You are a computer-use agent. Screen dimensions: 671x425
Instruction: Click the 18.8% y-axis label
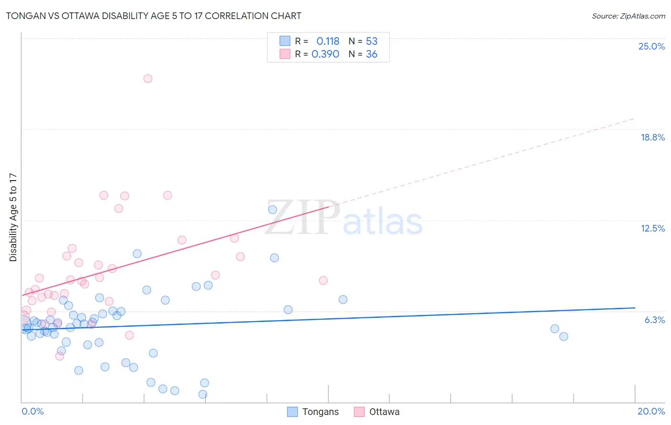(x=652, y=137)
